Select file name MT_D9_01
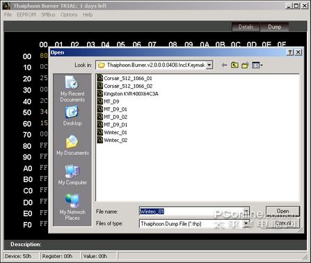Viewport: 311px width, 263px height. click(x=115, y=109)
